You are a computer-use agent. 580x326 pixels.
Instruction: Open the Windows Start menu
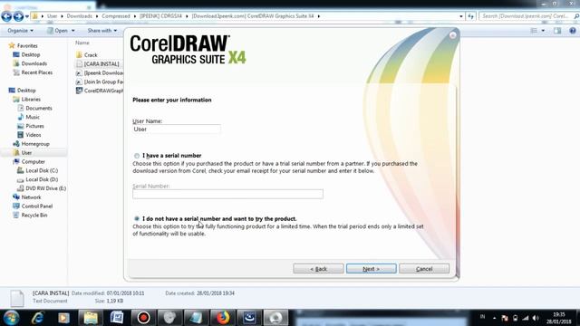11,318
